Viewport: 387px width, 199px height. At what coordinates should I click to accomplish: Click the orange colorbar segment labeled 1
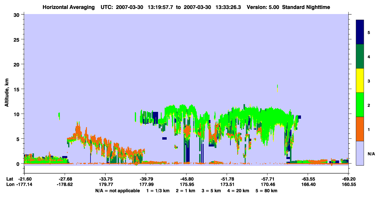point(360,129)
